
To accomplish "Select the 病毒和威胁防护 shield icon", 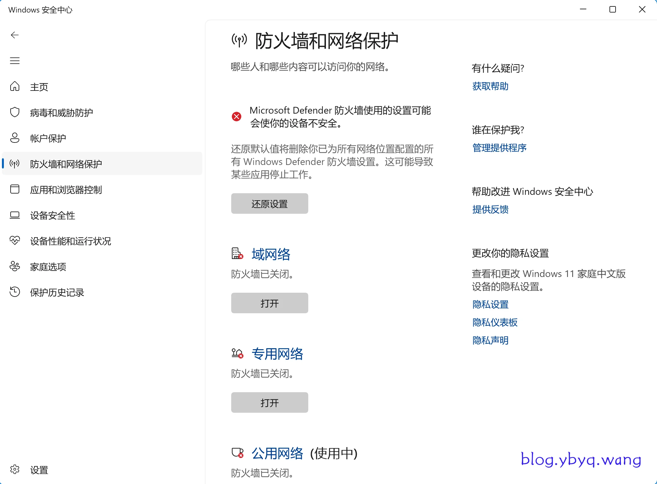I will click(14, 112).
